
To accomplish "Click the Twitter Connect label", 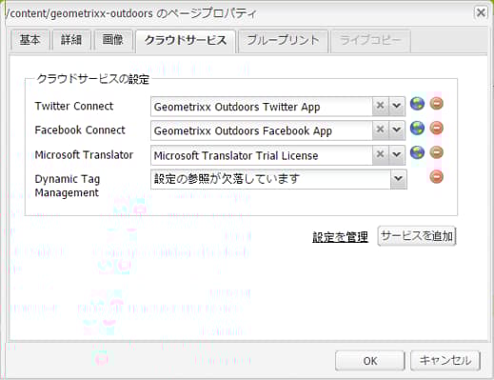I will tap(74, 106).
